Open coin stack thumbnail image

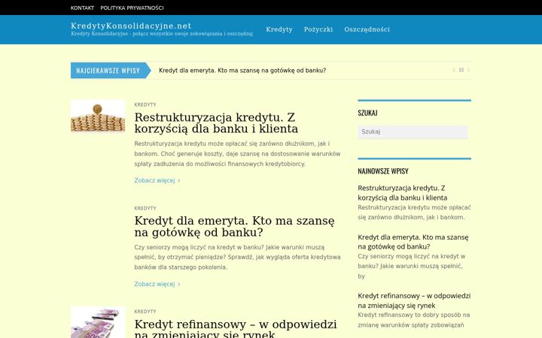tap(98, 116)
